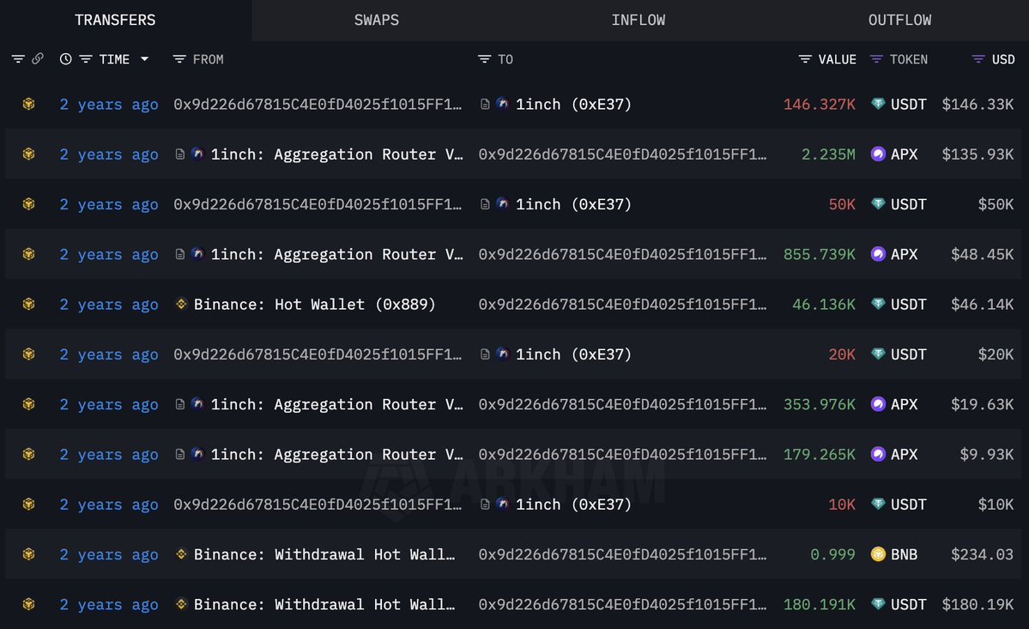Expand the TIME sort dropdown arrow
Screen dimensions: 1029x629
[x=144, y=59]
